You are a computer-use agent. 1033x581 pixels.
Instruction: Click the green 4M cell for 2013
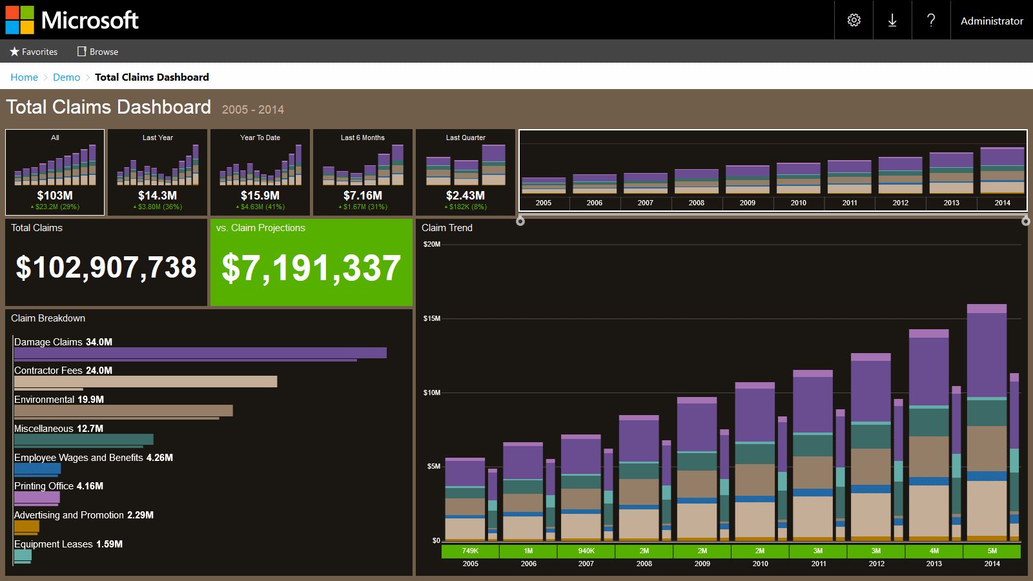click(x=934, y=551)
